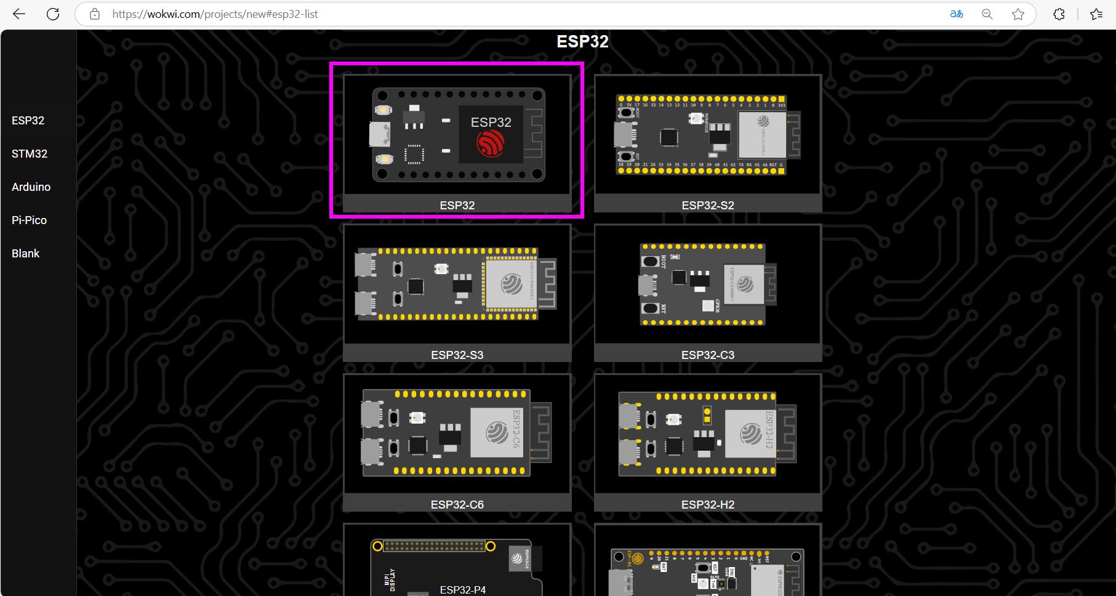Image resolution: width=1116 pixels, height=596 pixels.
Task: Click the address bar URL
Action: 215,14
